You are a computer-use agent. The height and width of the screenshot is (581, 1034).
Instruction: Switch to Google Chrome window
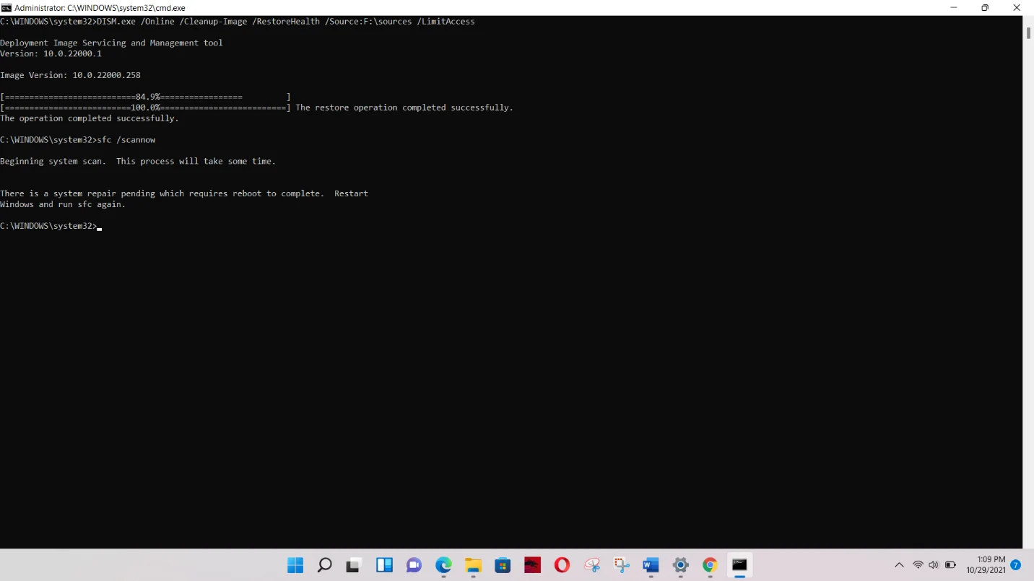710,565
